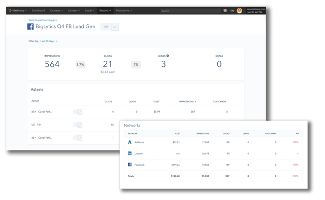Image resolution: width=325 pixels, height=200 pixels.
Task: Open the user avatar account menu
Action: 239,11
